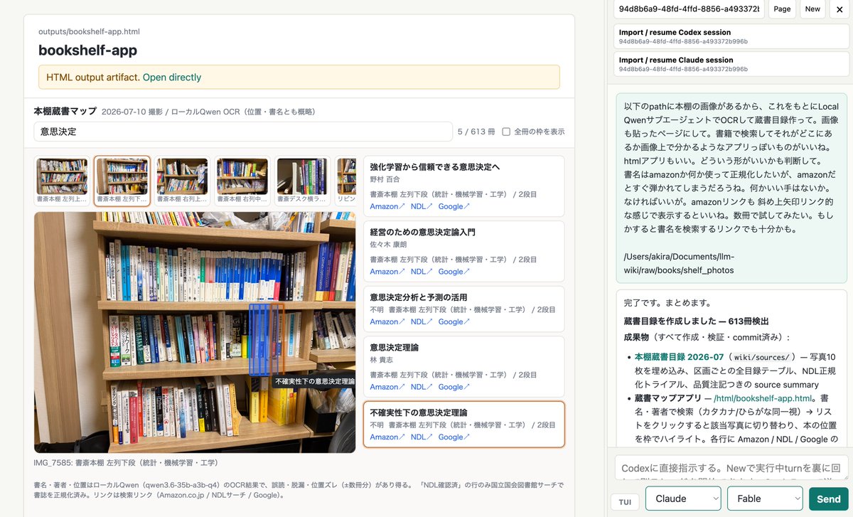Click the Send button

pyautogui.click(x=828, y=499)
